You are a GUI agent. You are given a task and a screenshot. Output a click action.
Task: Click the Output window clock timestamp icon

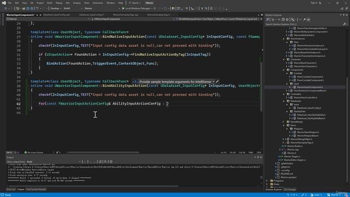pos(111,162)
